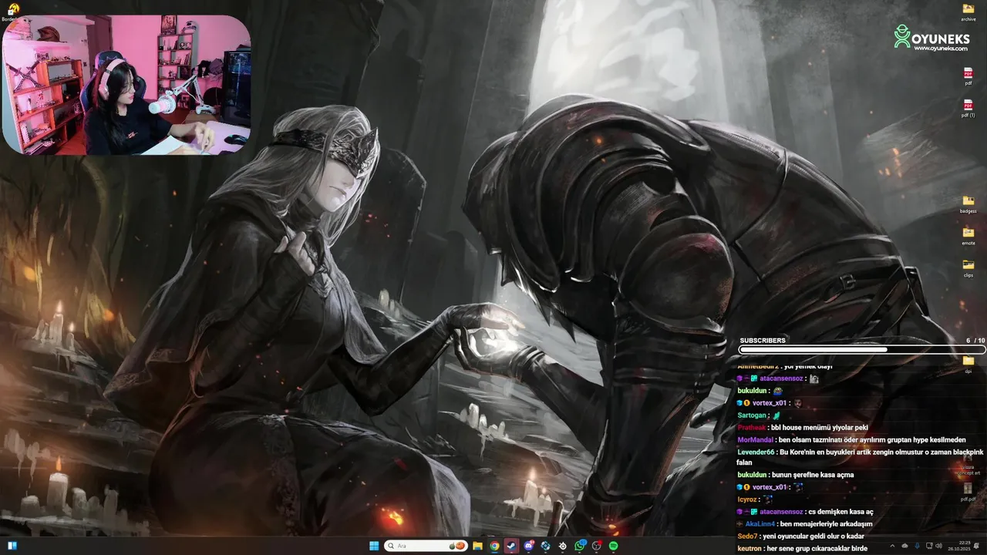
Task: Click the webcam overlay feed
Action: 126,85
